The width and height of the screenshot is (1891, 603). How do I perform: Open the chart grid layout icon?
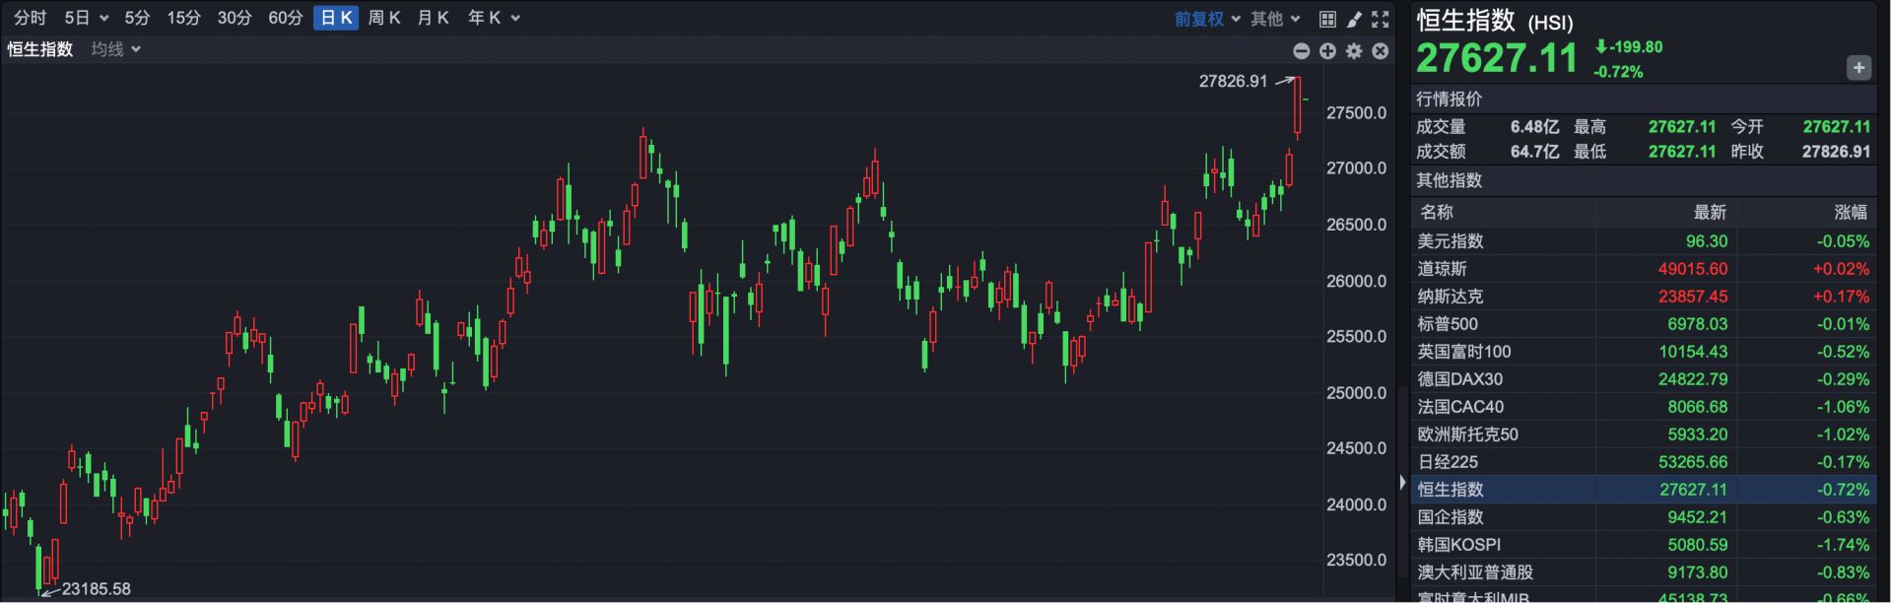point(1327,19)
